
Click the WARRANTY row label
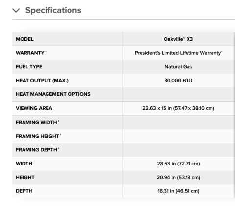[x=31, y=53]
